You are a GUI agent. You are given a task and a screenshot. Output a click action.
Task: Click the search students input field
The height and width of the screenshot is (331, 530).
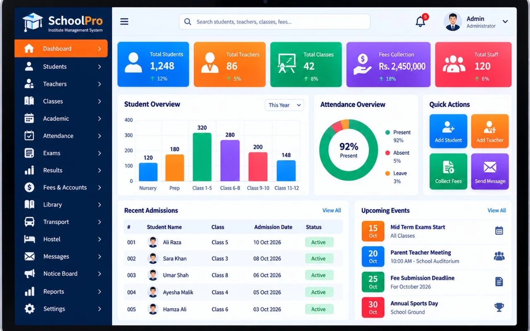click(275, 22)
